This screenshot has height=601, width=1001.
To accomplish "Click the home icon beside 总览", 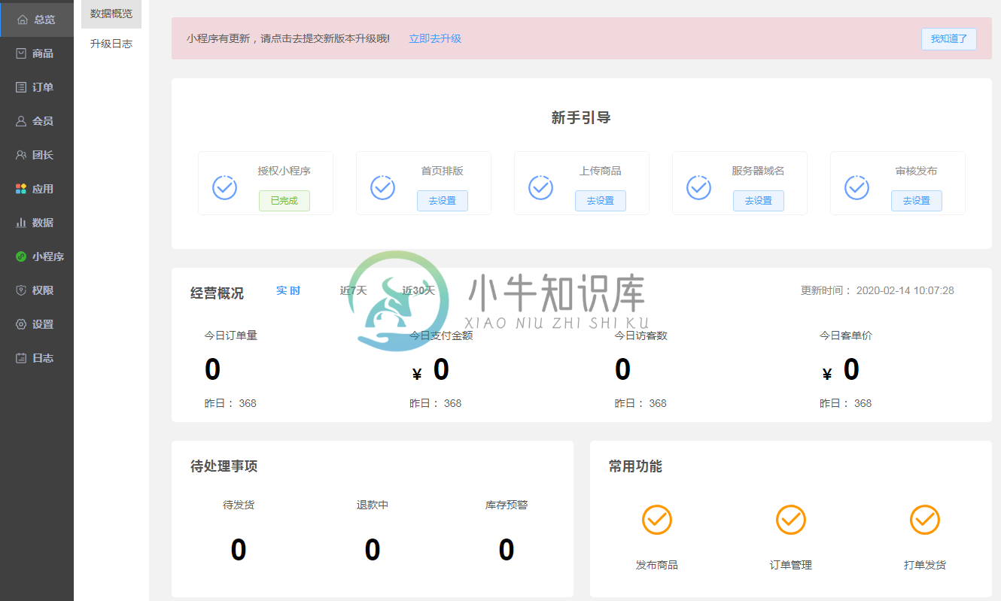I will [x=22, y=20].
